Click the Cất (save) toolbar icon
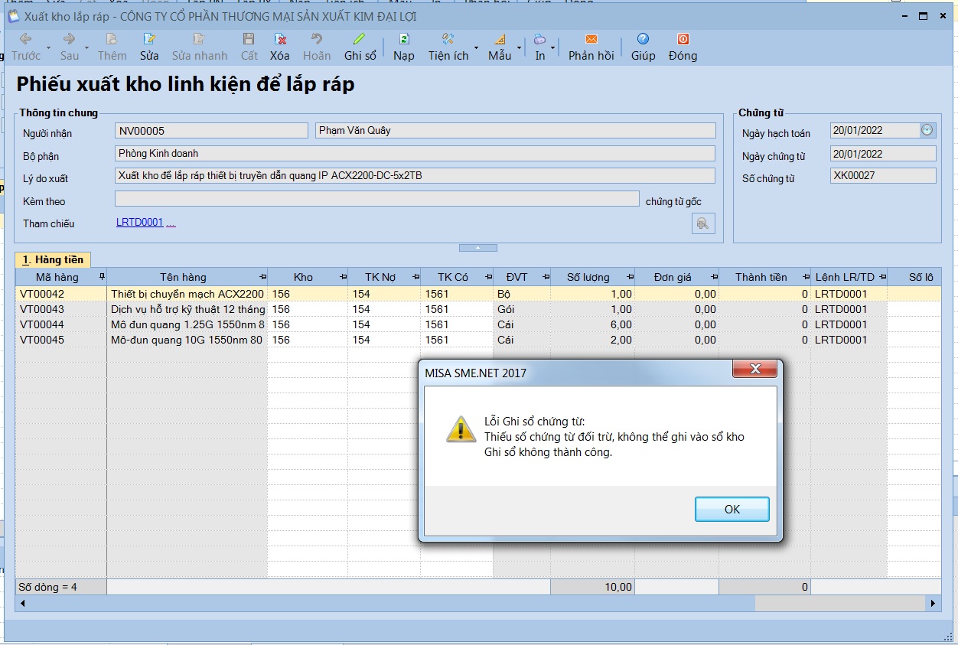The width and height of the screenshot is (958, 645). 249,39
